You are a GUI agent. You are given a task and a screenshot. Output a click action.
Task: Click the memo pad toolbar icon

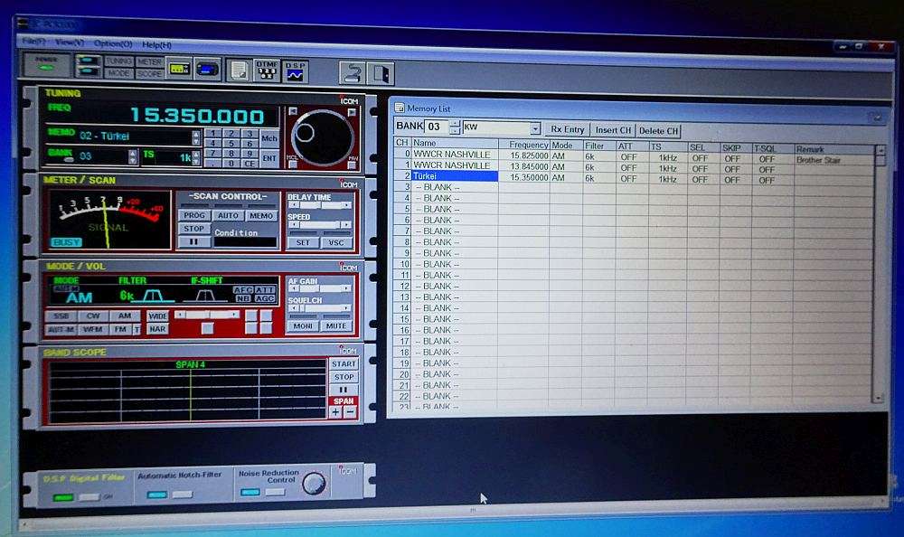[x=239, y=69]
